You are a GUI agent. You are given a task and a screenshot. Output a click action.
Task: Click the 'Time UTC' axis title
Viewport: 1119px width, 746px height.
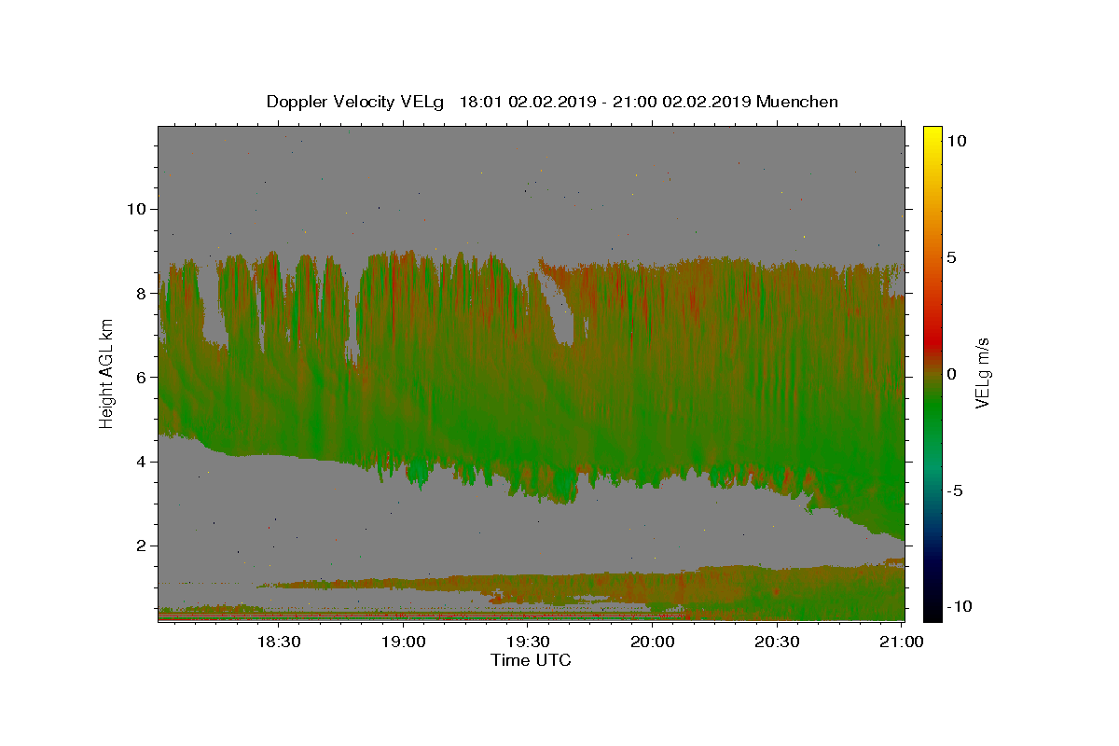click(531, 660)
